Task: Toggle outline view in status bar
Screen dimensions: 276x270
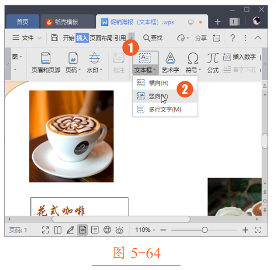Action: coord(95,230)
